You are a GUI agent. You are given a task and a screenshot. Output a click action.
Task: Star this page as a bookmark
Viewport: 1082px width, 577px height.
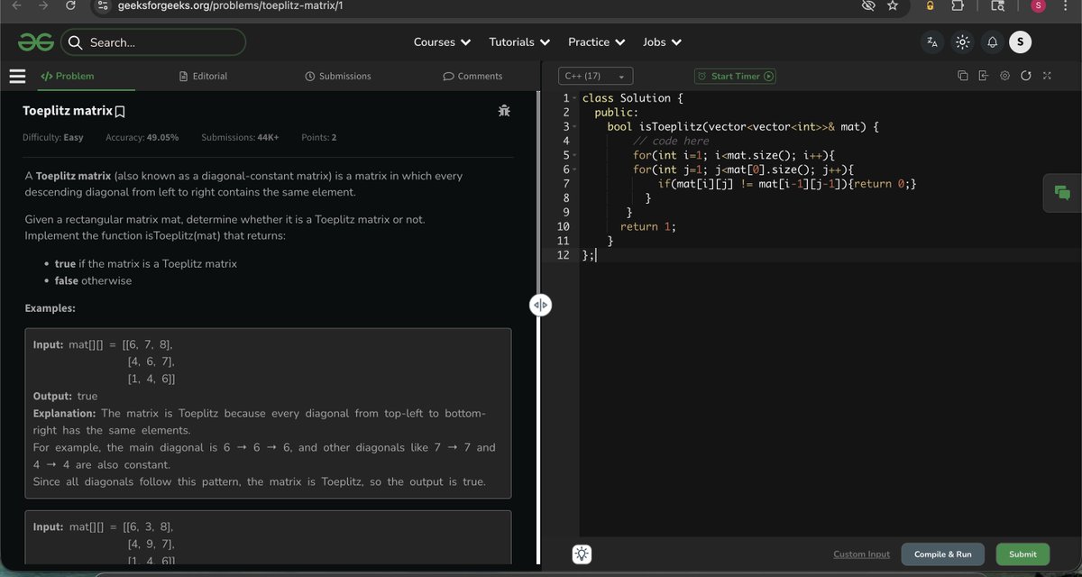(x=893, y=5)
